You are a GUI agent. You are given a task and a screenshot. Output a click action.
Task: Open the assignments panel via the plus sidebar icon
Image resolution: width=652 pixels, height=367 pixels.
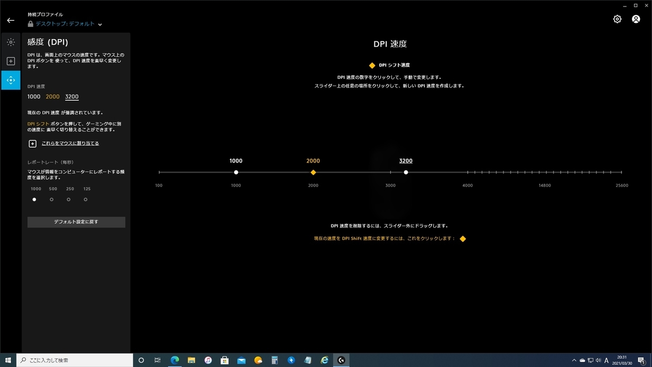click(10, 61)
